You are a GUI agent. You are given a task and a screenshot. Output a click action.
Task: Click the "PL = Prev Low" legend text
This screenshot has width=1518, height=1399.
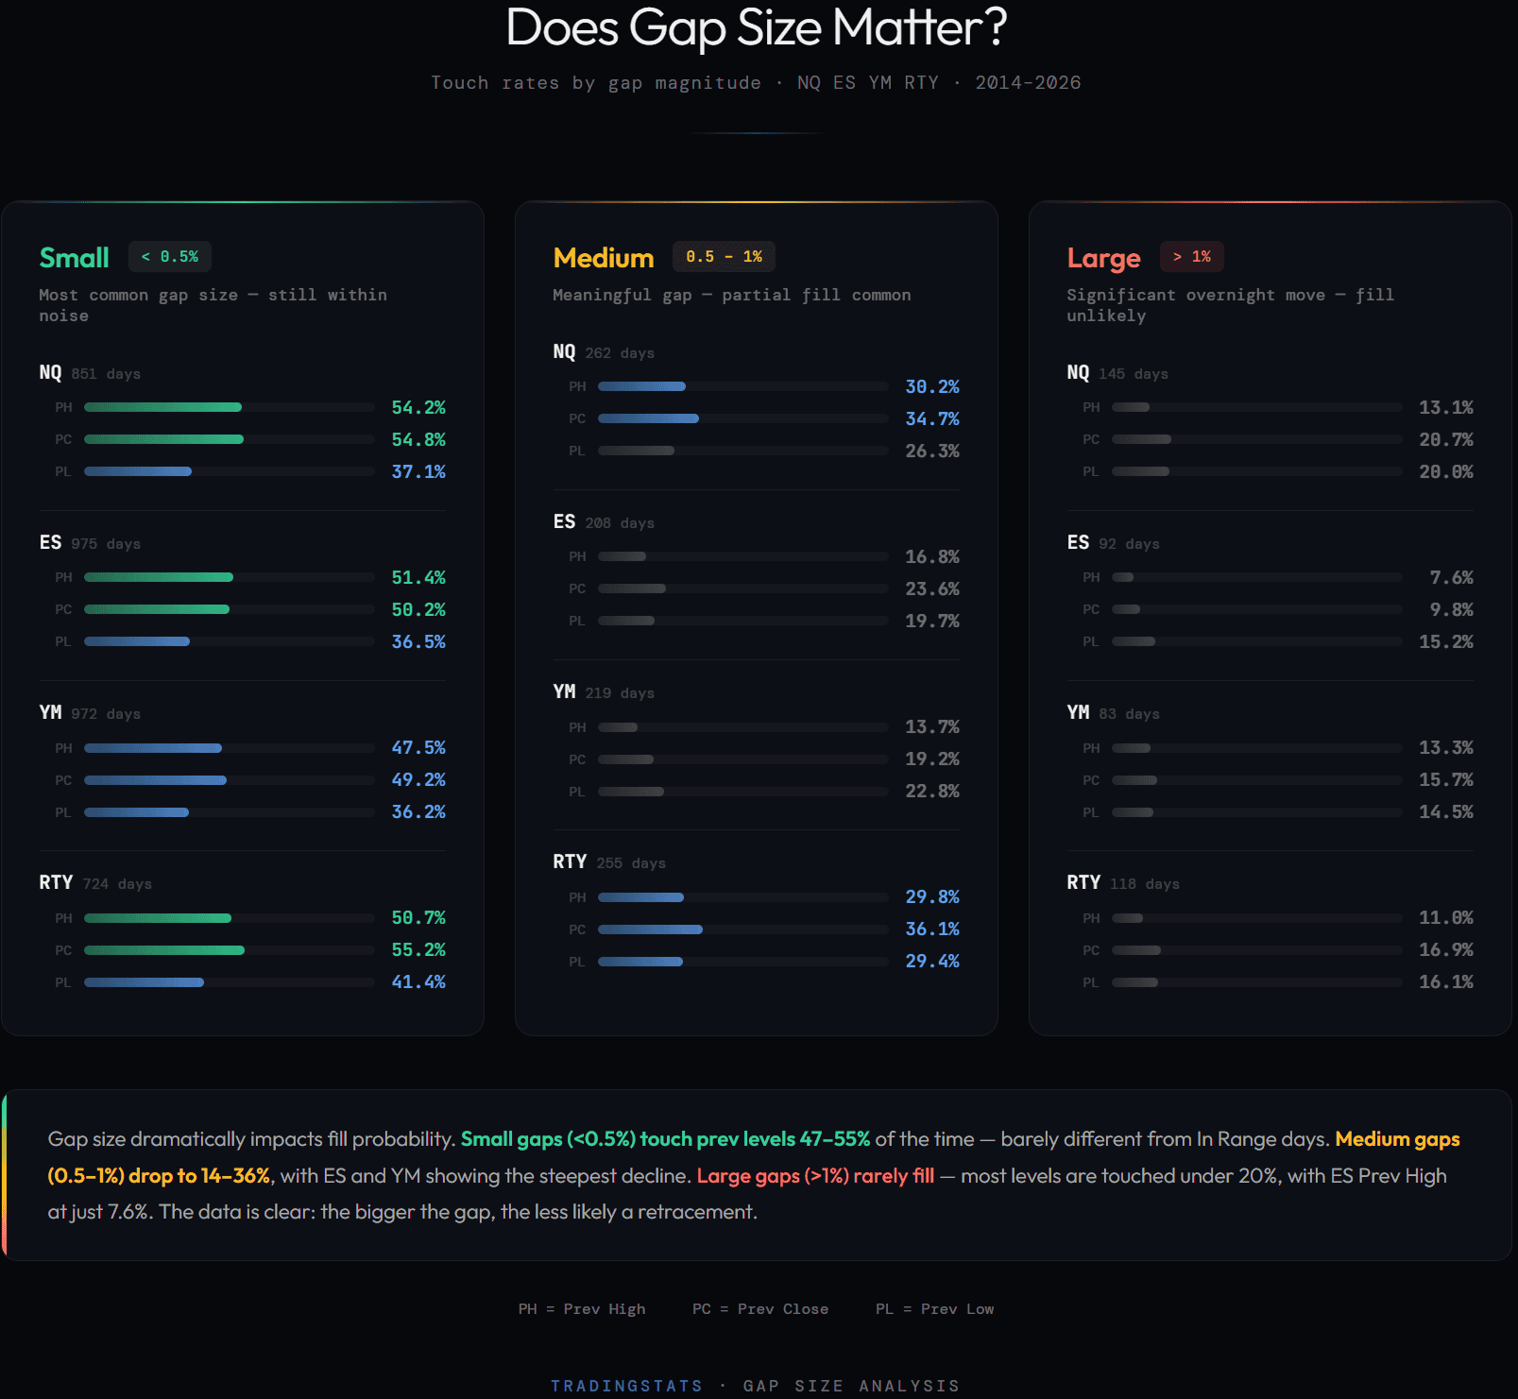[934, 1308]
